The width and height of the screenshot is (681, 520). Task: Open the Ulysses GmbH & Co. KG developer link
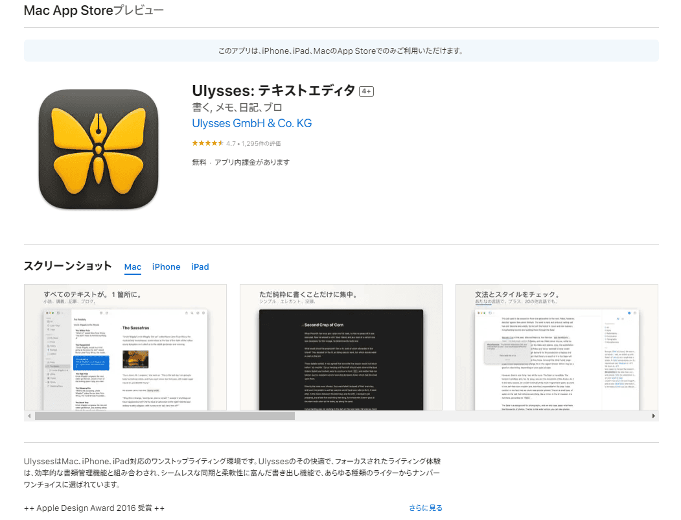[251, 123]
